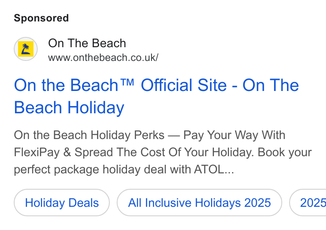
Task: Click the word Inclusive on the chip
Action: point(168,203)
